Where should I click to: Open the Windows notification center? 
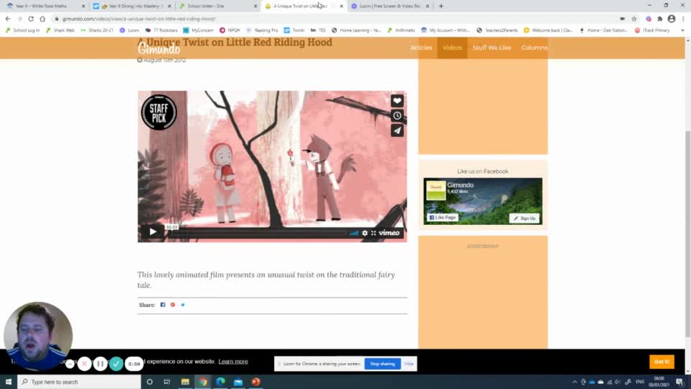679,382
